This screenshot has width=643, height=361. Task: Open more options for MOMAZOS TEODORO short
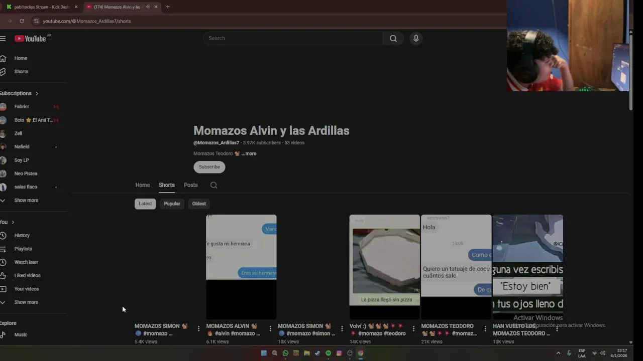point(485,329)
